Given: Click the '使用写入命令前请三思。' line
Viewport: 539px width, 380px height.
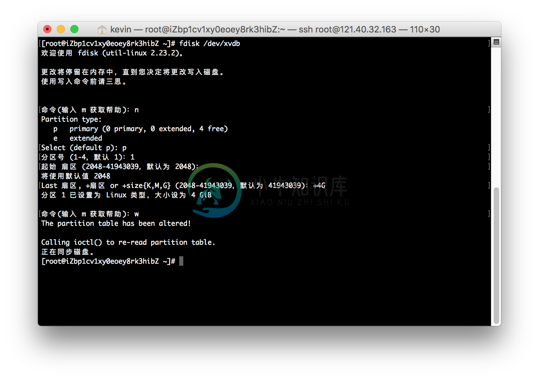Looking at the screenshot, I should (84, 81).
